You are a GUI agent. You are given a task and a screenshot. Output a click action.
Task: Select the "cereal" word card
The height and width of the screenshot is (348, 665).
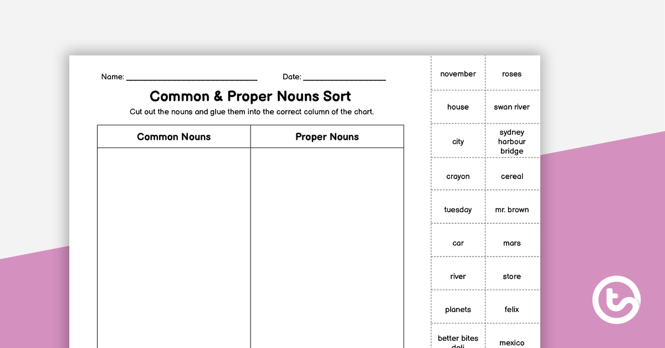pos(511,175)
